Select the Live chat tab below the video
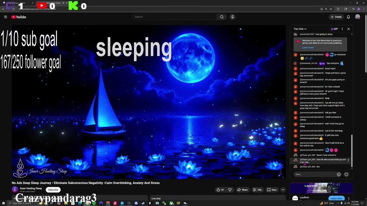The width and height of the screenshot is (367, 206). [x=156, y=198]
